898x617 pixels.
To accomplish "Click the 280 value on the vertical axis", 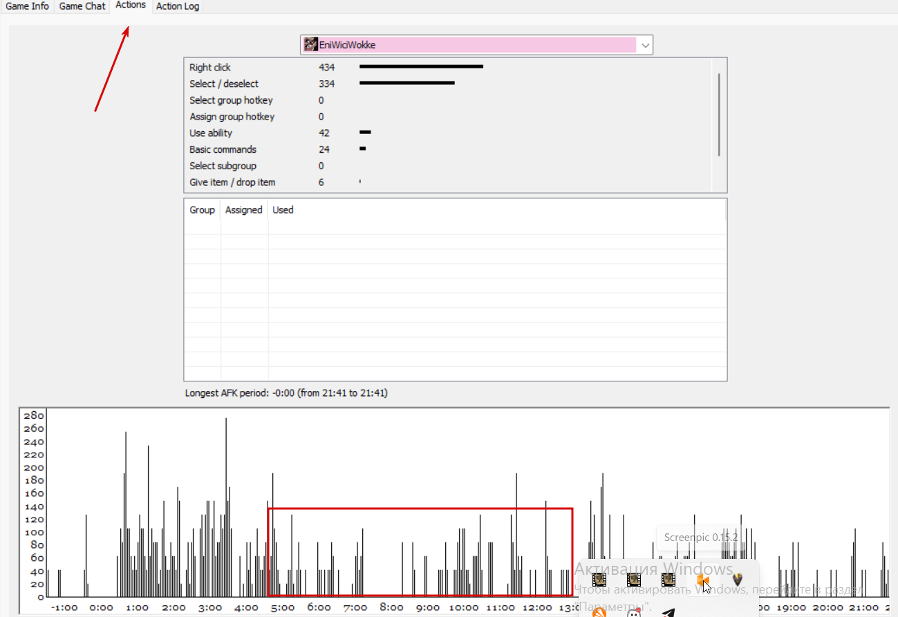I will coord(33,416).
